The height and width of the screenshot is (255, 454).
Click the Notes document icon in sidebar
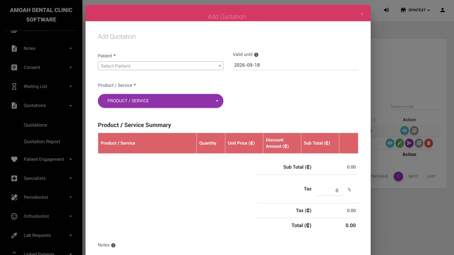[14, 49]
